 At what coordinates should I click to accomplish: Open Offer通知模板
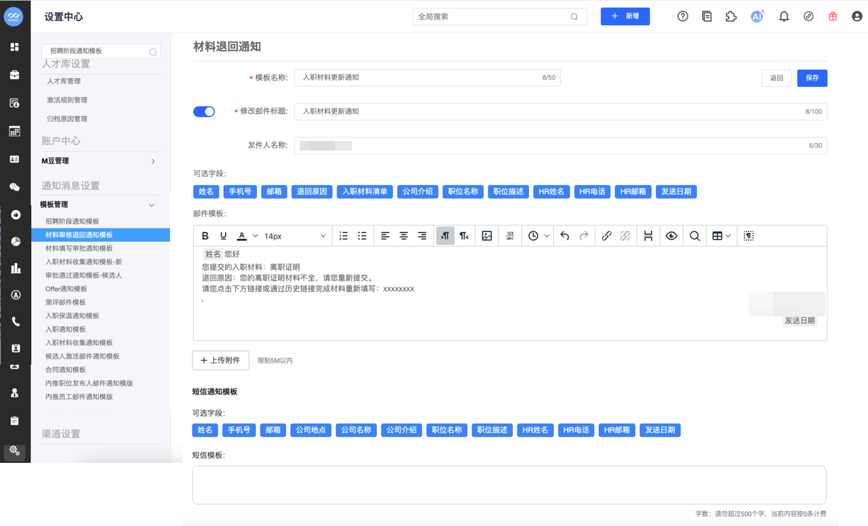[66, 289]
